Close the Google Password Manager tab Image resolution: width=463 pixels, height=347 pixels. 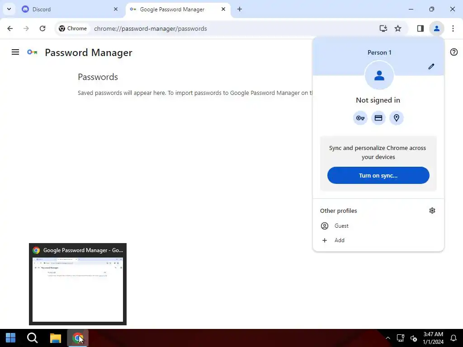pyautogui.click(x=223, y=9)
